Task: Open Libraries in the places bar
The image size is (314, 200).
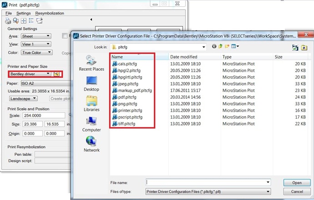Action: (91, 103)
